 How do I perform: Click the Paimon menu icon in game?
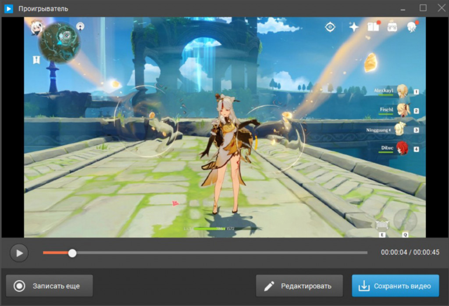[36, 28]
